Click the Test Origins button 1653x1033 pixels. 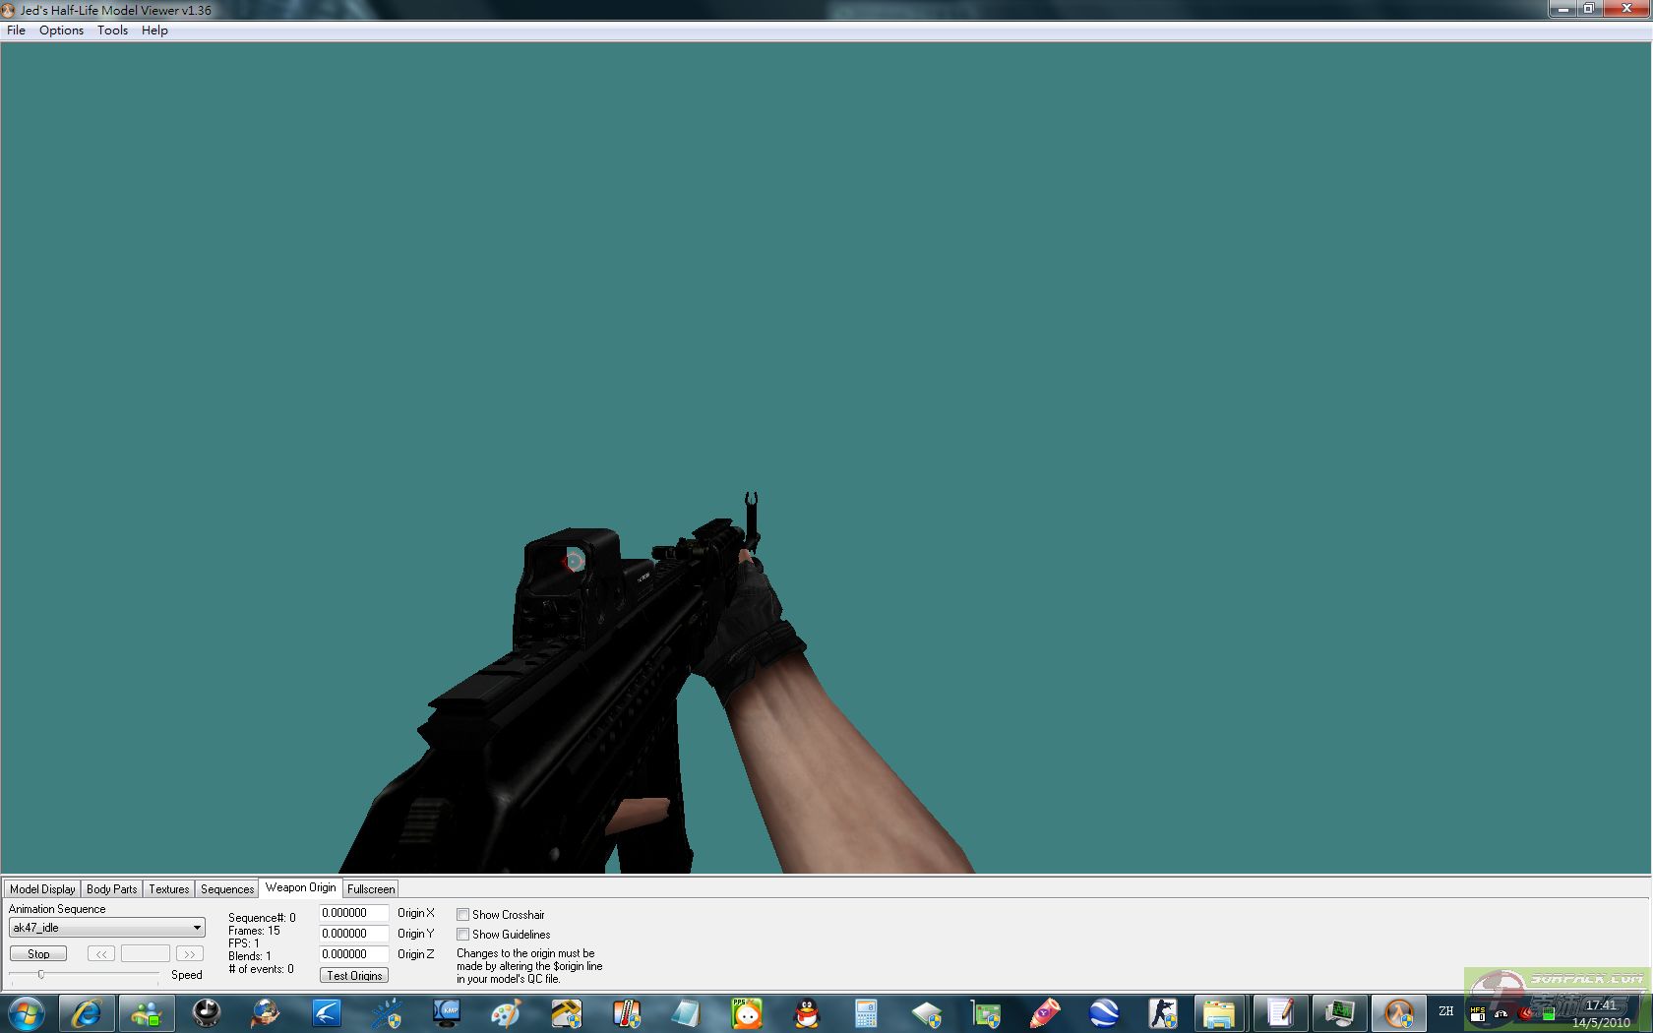click(x=354, y=975)
